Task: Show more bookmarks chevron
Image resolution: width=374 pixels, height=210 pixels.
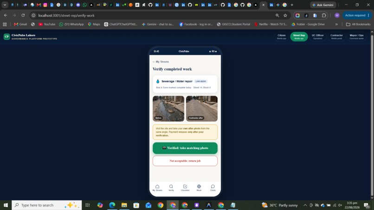Action: (x=336, y=24)
